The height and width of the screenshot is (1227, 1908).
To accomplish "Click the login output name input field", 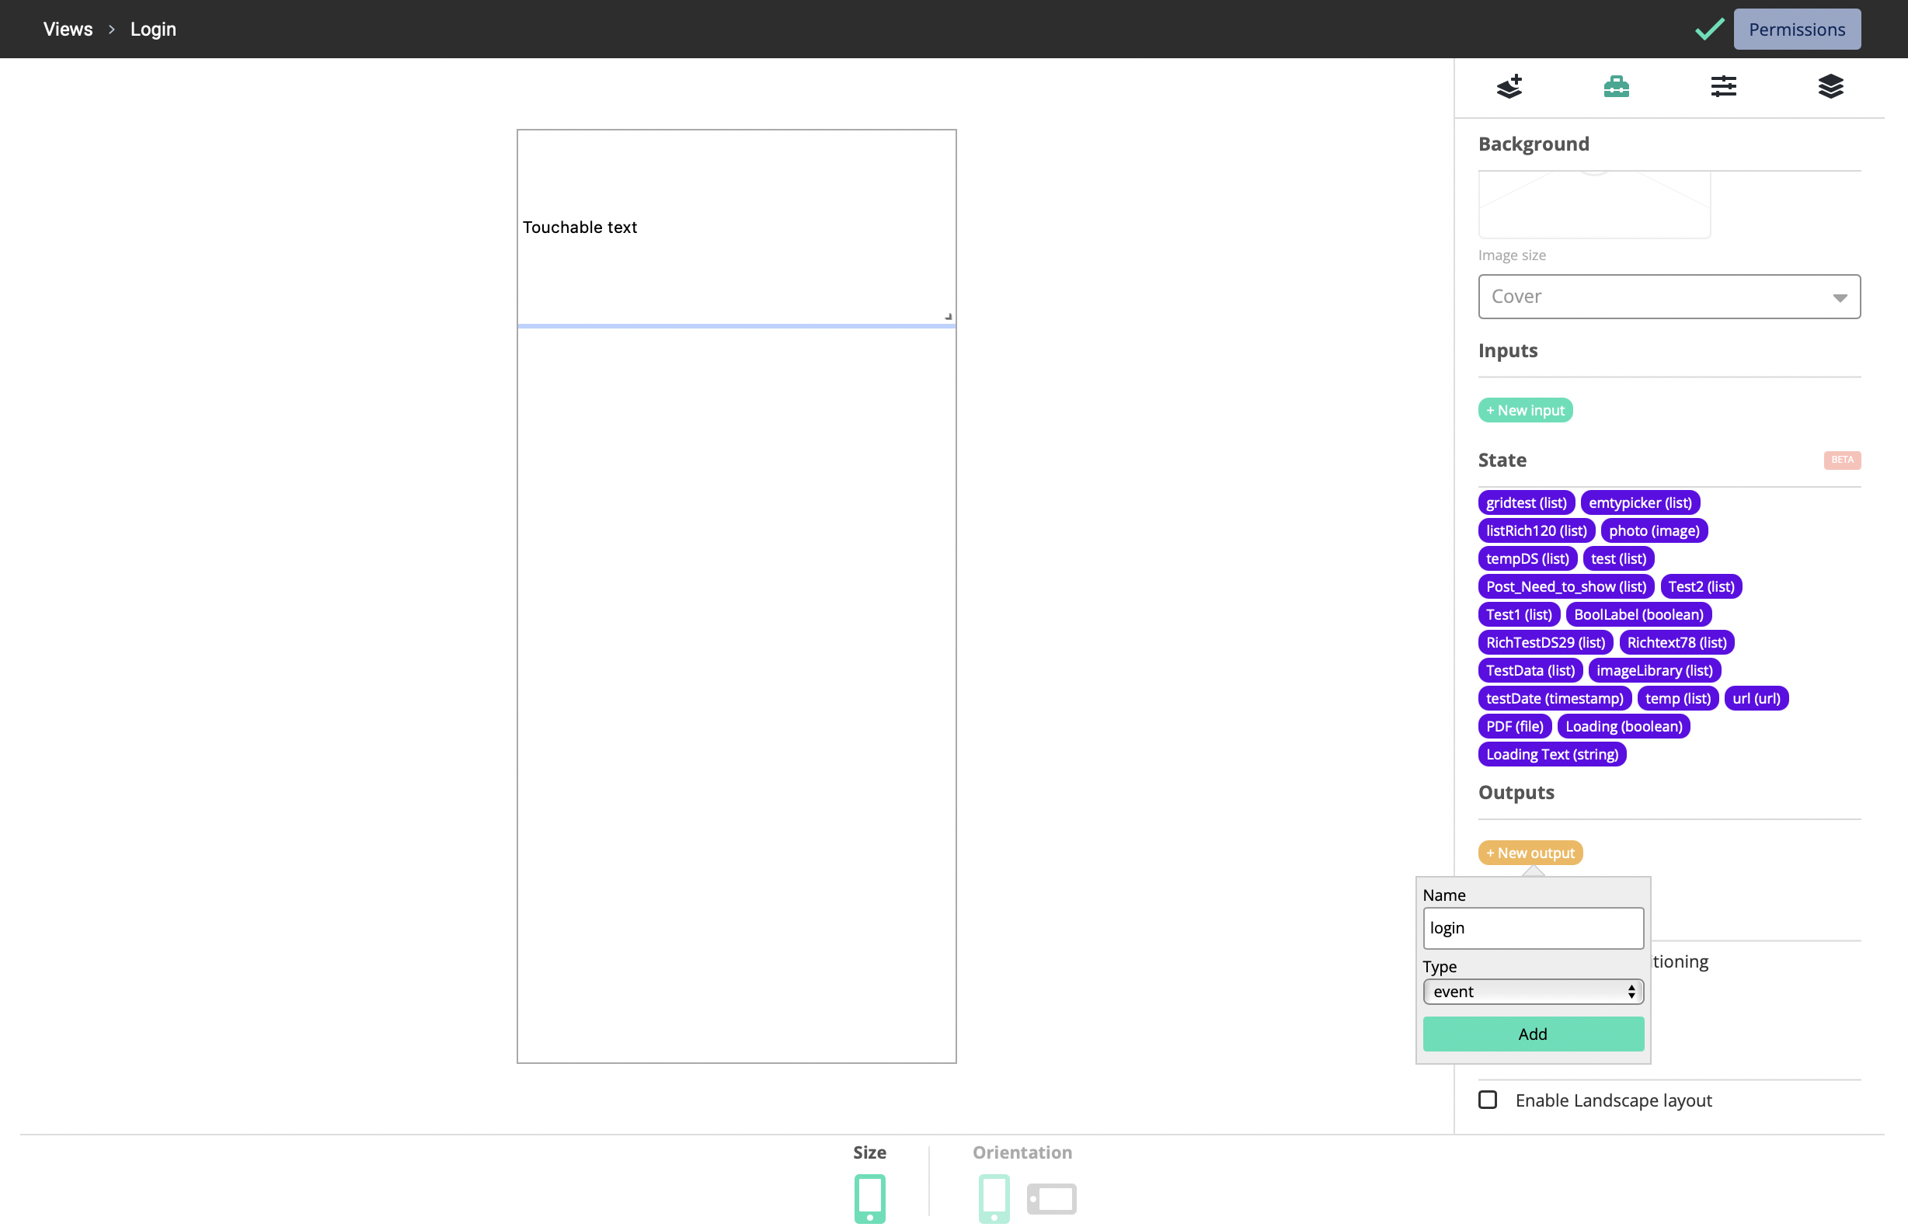I will pos(1533,926).
